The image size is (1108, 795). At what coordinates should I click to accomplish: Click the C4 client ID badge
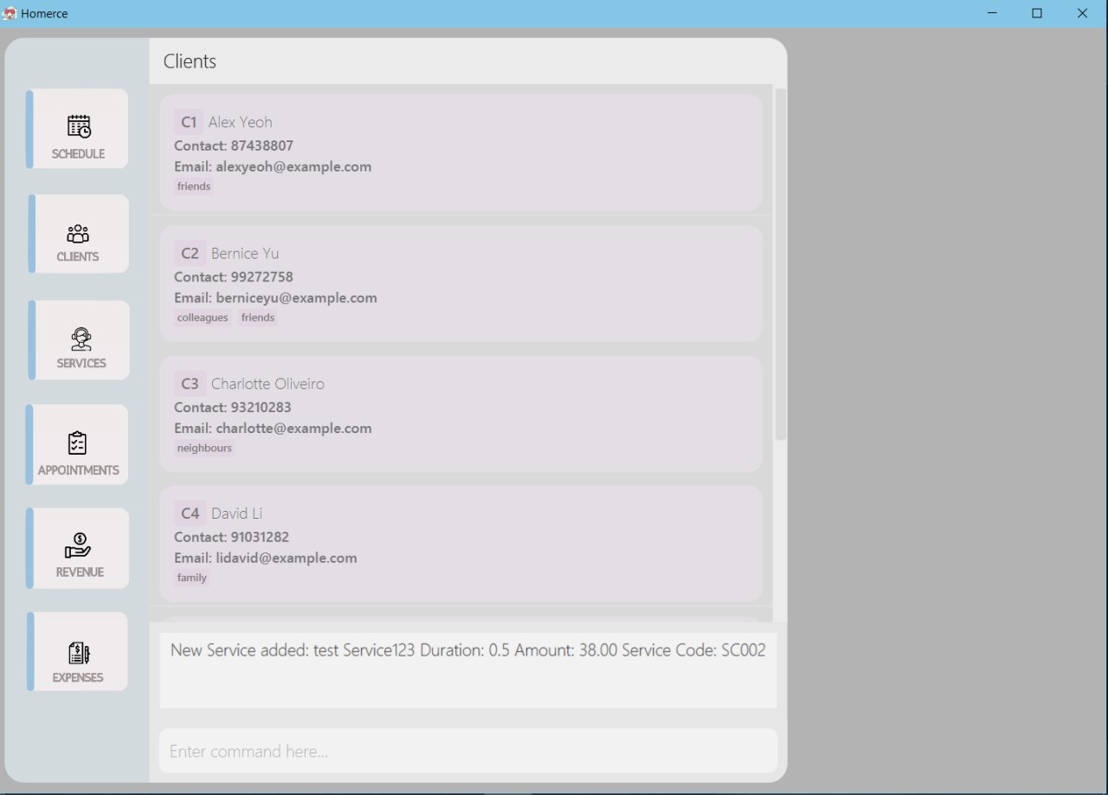click(x=190, y=514)
